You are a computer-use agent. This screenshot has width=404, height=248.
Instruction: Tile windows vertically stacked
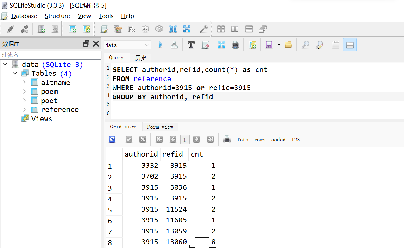(x=249, y=29)
